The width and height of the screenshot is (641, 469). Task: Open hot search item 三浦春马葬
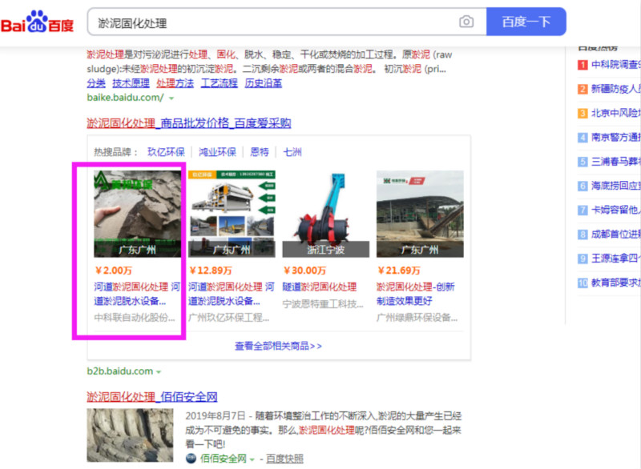(615, 162)
